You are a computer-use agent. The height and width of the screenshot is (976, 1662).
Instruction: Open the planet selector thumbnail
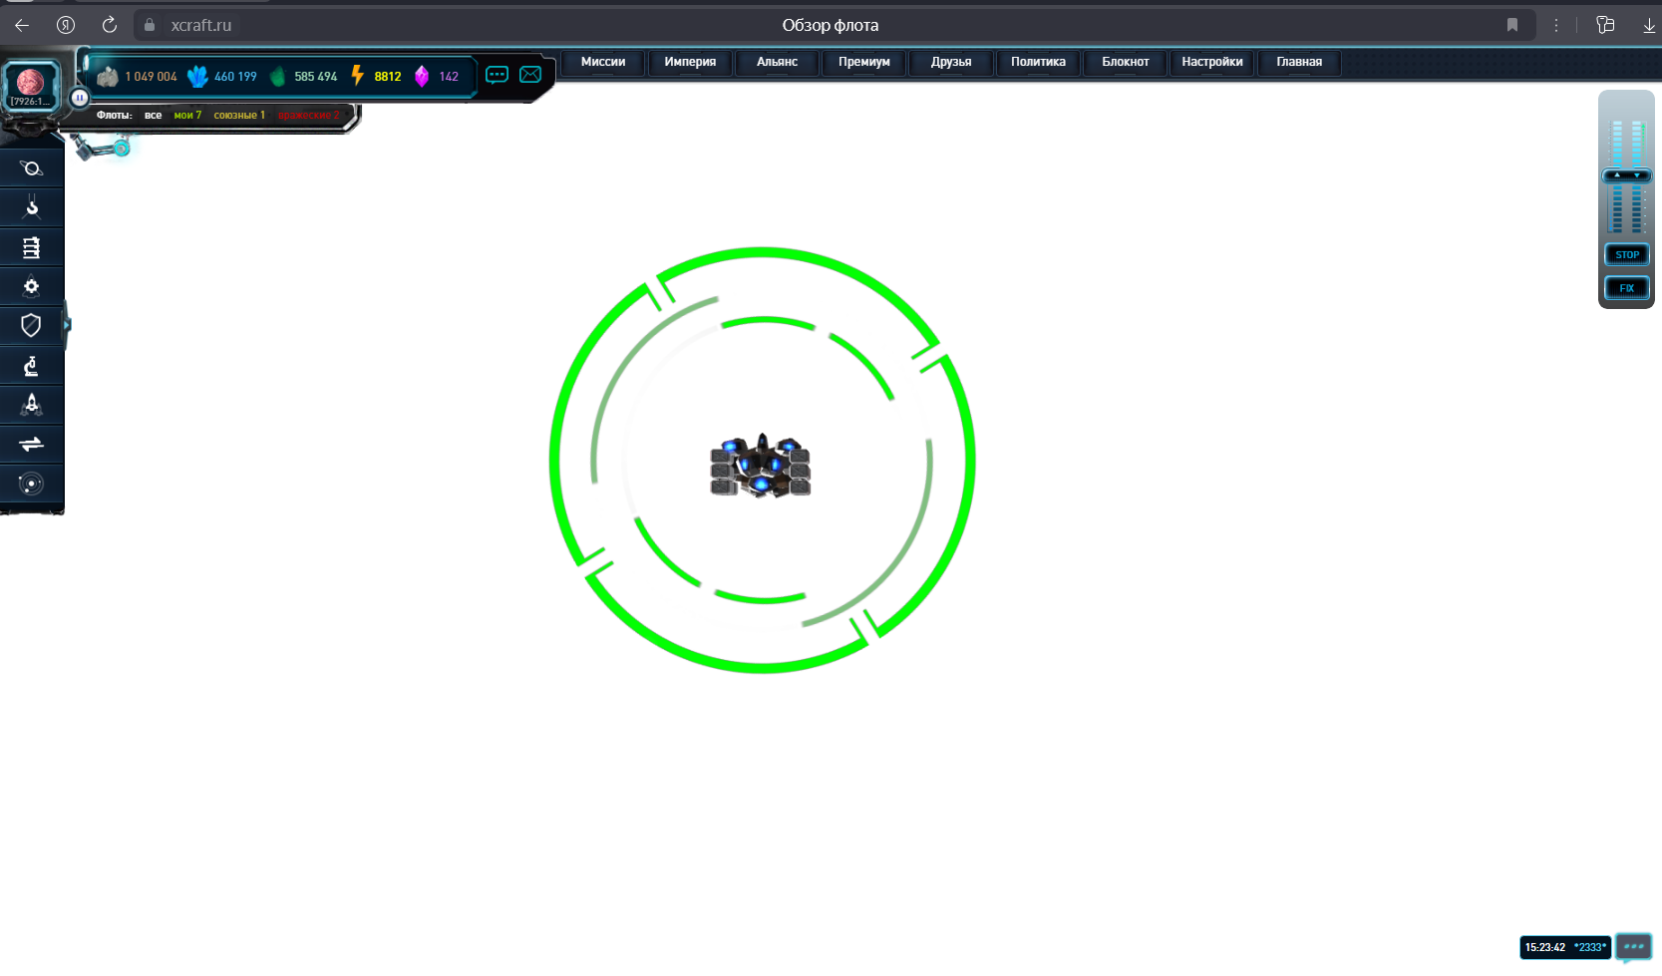[30, 85]
